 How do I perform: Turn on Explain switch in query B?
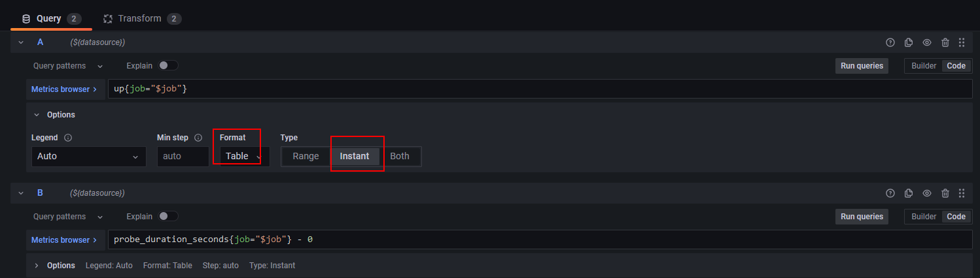point(168,216)
